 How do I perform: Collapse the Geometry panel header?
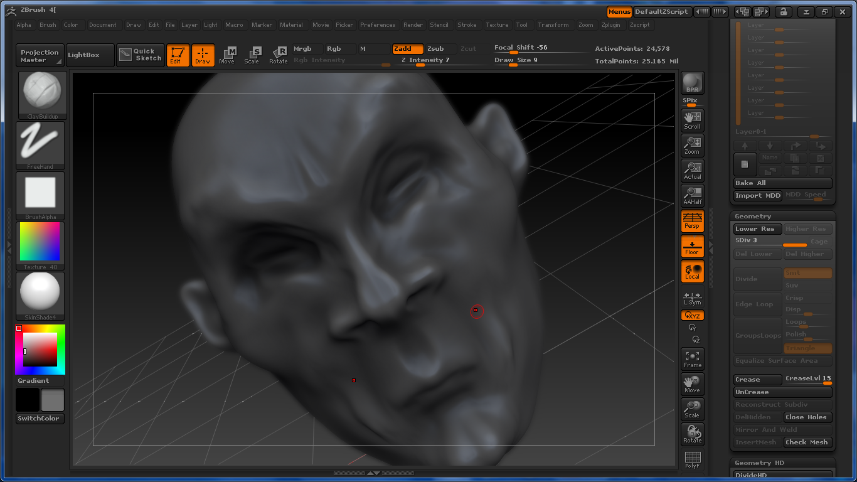click(x=753, y=217)
